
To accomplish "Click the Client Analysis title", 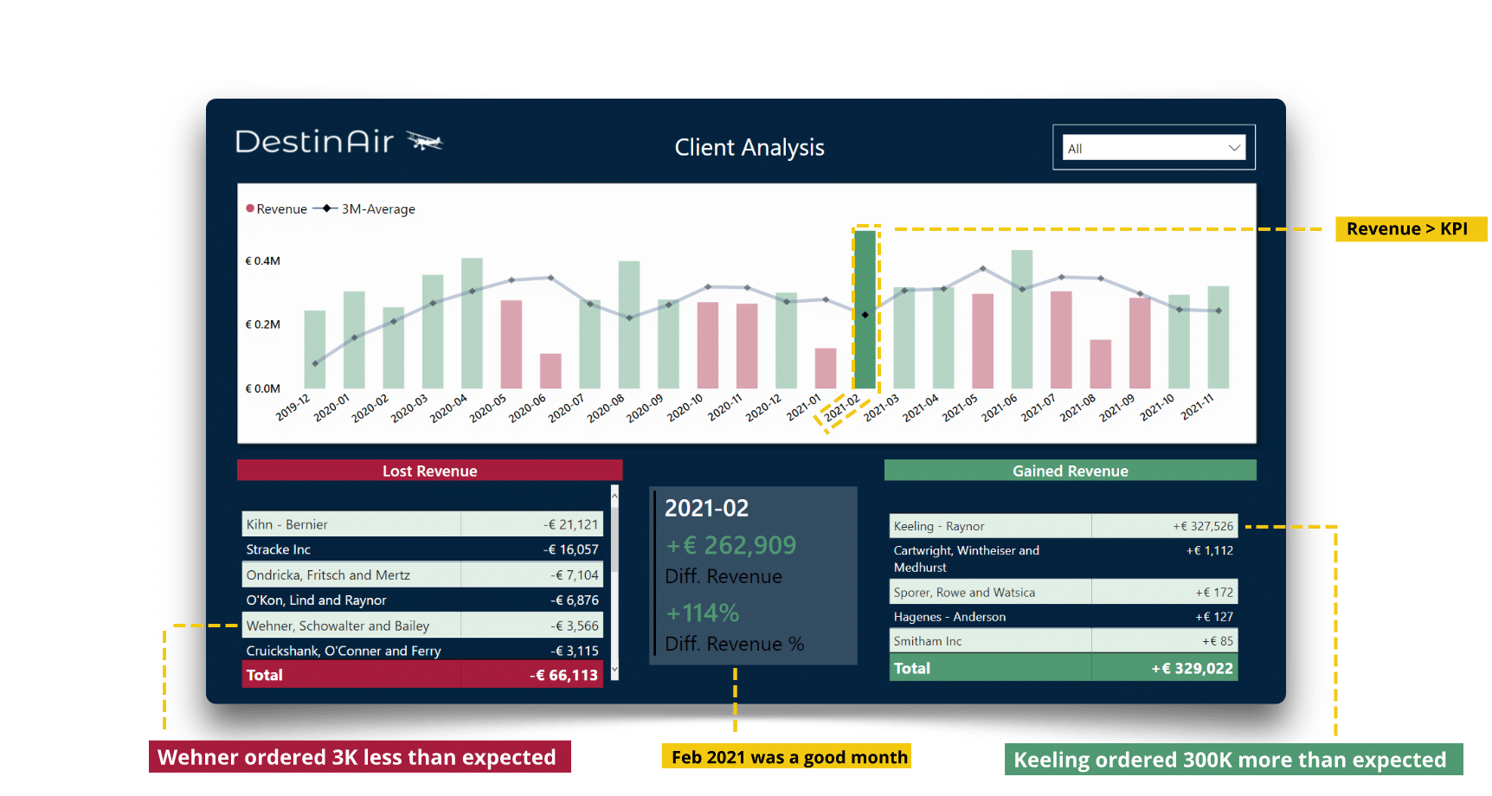I will coord(749,148).
